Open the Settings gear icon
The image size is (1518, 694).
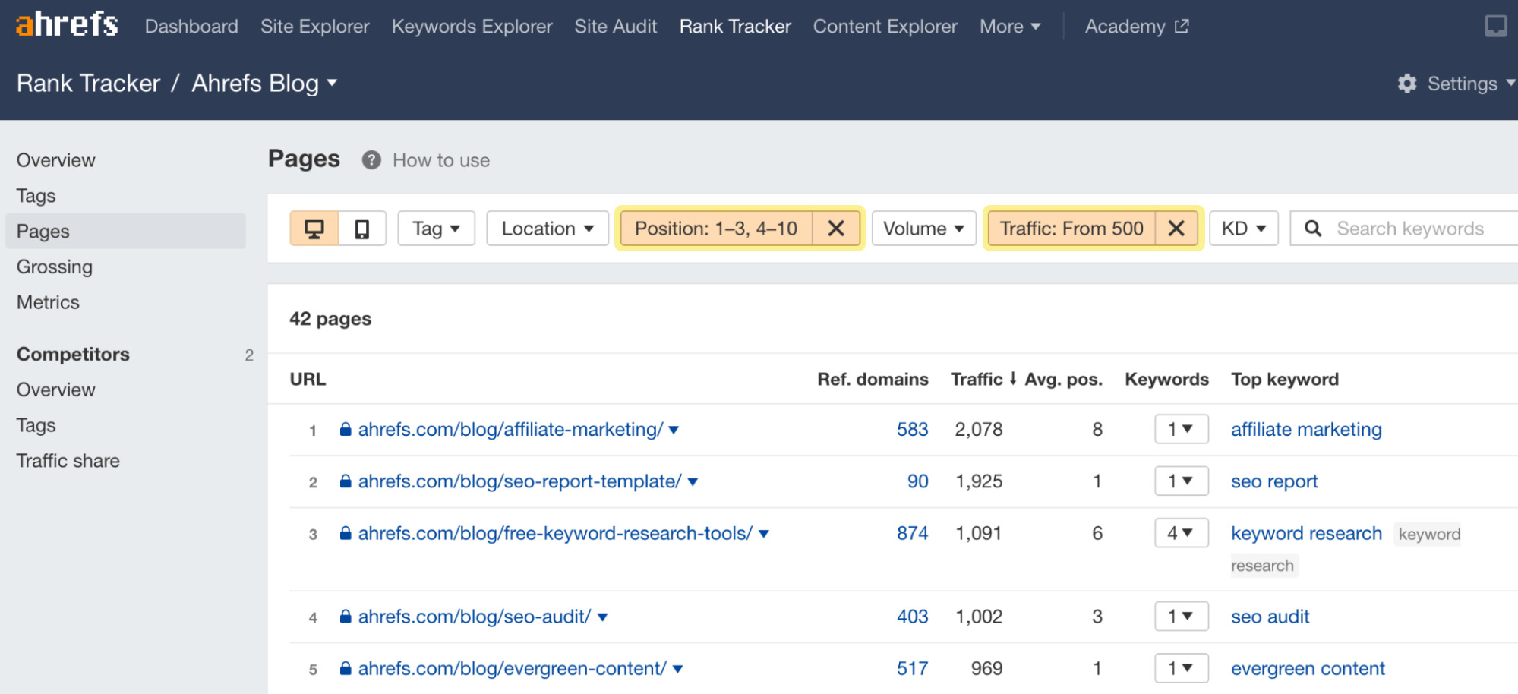pyautogui.click(x=1407, y=84)
